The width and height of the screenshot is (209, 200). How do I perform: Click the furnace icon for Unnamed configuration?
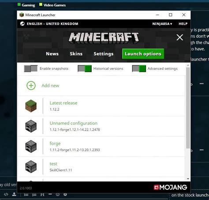pyautogui.click(x=31, y=126)
